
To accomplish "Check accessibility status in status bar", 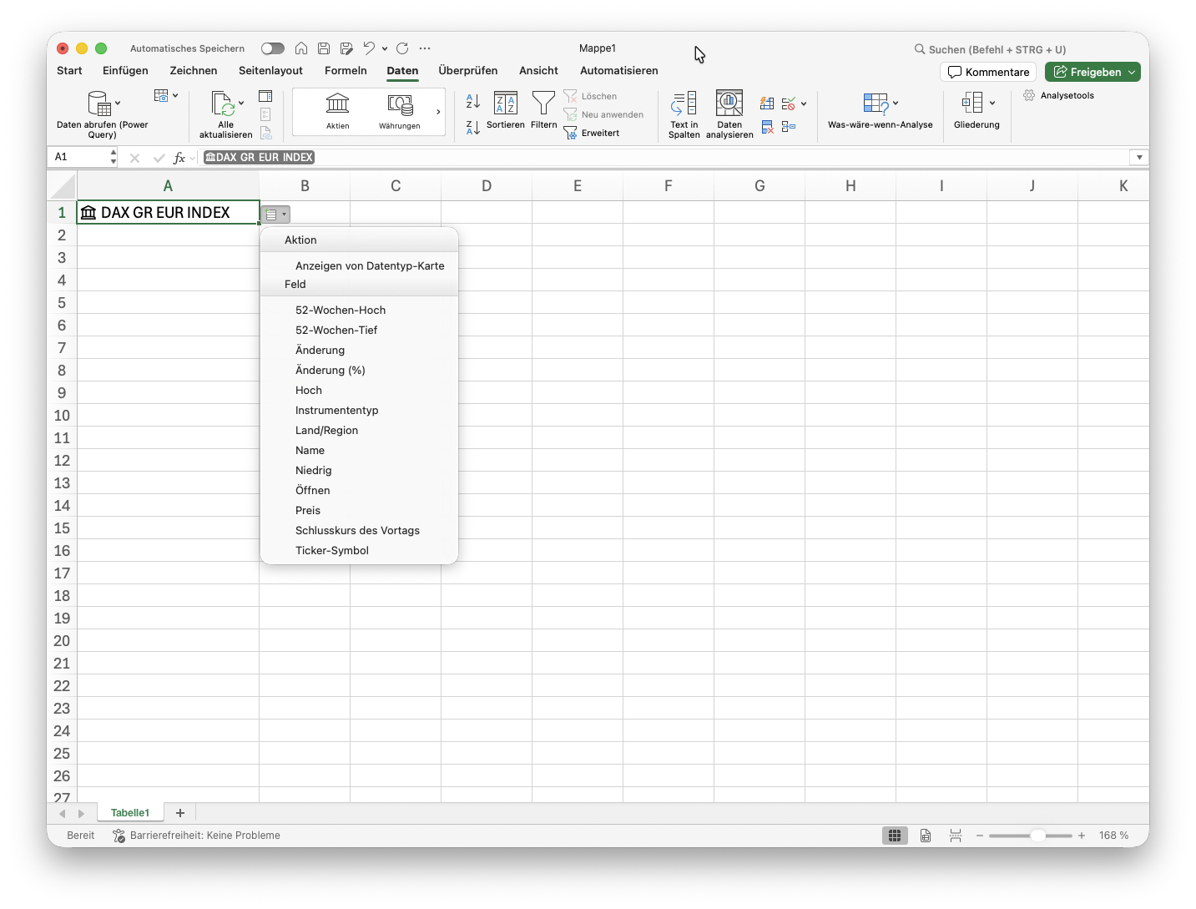I will point(197,836).
